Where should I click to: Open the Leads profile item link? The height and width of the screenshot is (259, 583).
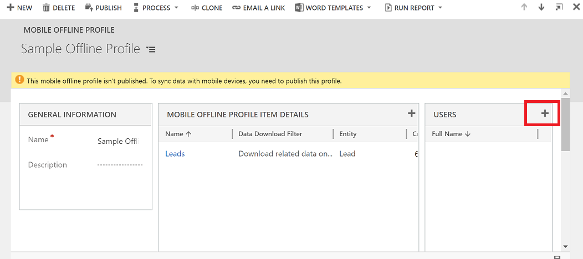[x=175, y=154]
